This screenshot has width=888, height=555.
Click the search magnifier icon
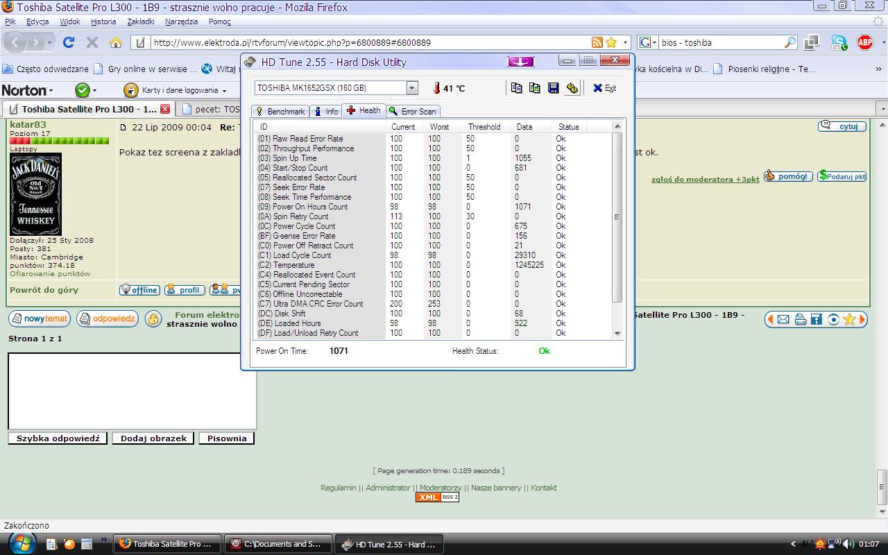(790, 42)
